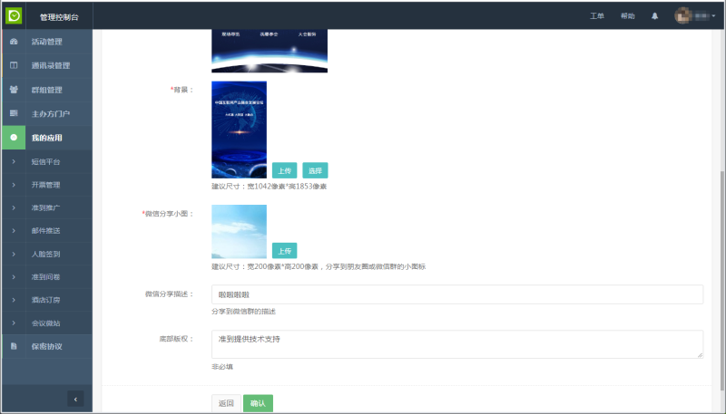
Task: Click 帮助 in the top bar
Action: click(627, 16)
